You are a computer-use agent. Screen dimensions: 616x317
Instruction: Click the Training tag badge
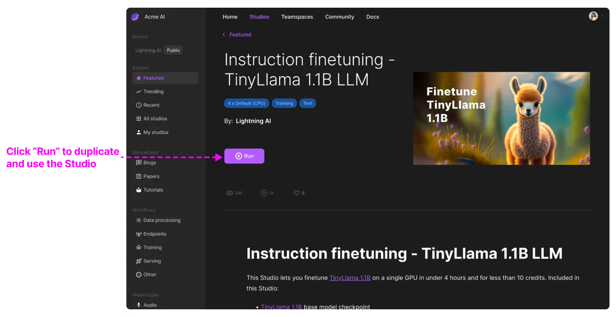click(x=284, y=103)
